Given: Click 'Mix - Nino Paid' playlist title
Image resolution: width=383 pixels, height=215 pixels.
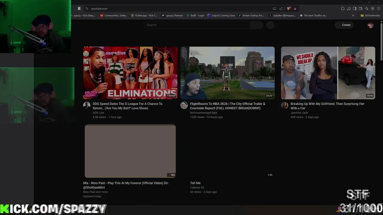Looking at the screenshot, I should (126, 185).
